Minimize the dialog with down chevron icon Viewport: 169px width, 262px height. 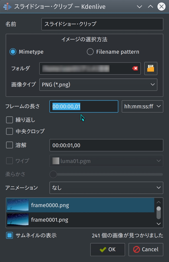coord(139,7)
